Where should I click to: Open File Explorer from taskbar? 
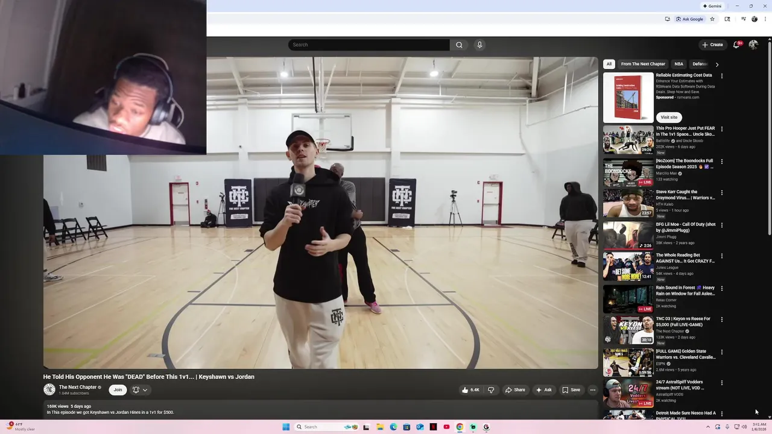(x=380, y=427)
